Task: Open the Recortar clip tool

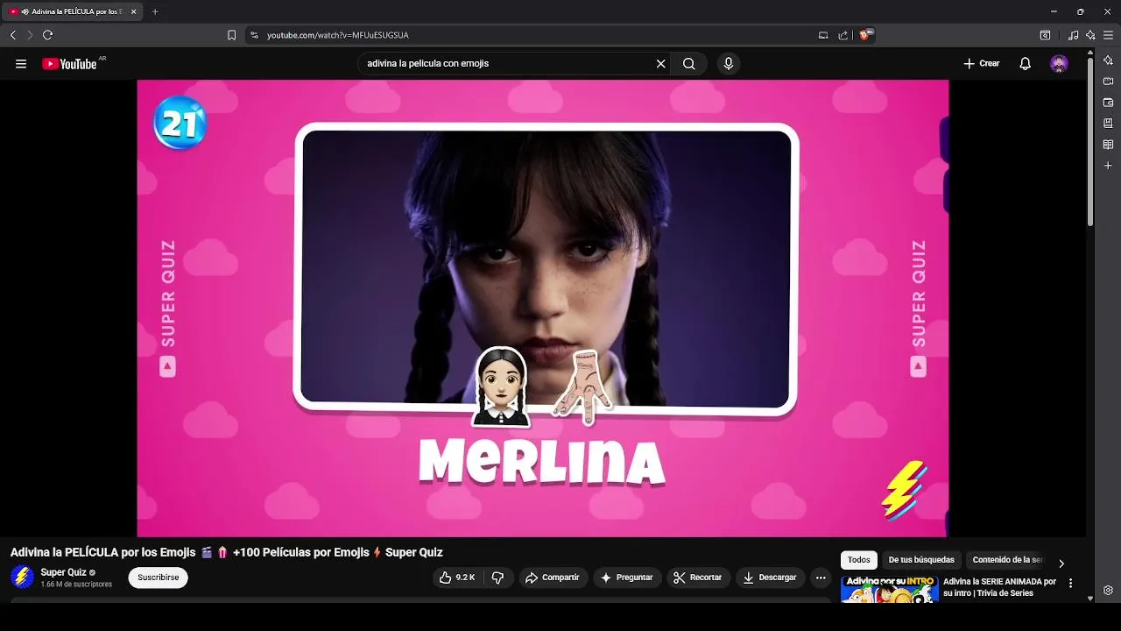Action: (697, 578)
